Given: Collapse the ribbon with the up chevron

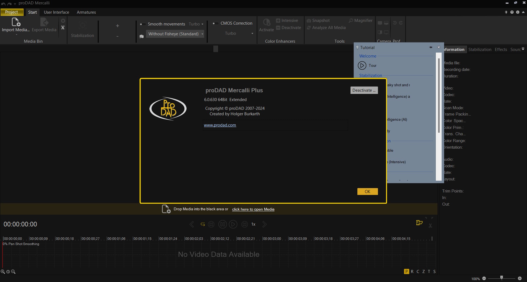Looking at the screenshot, I should pos(523,12).
